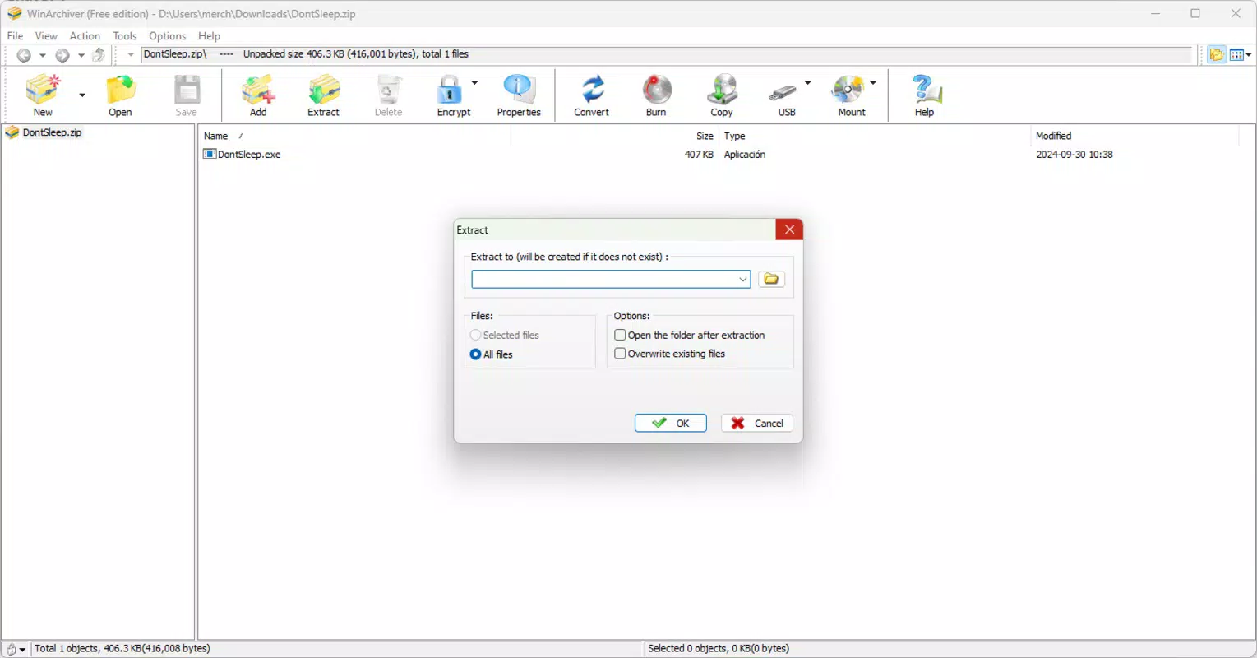Screen dimensions: 1257x658
Task: Open the Options menu
Action: tap(168, 36)
